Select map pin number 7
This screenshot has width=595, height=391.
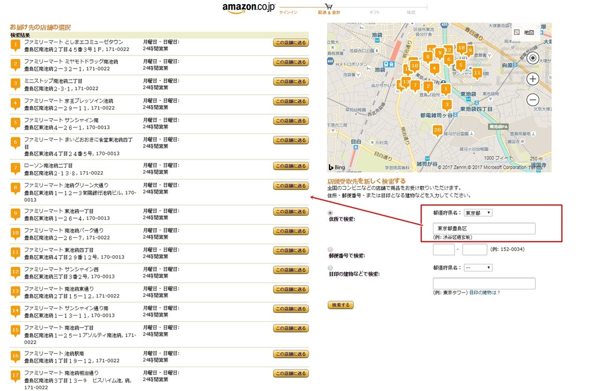(x=415, y=86)
